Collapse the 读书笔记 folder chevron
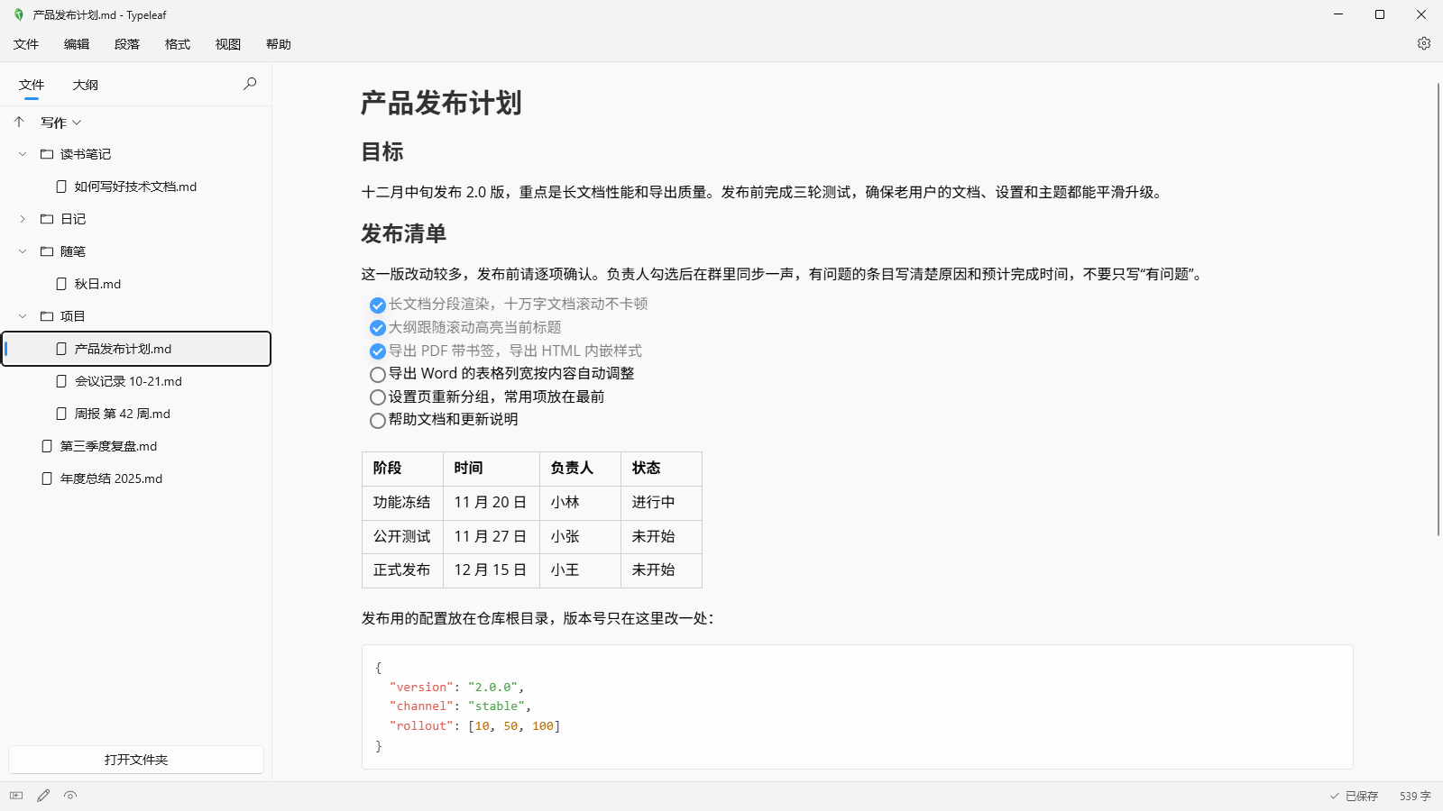 click(23, 154)
